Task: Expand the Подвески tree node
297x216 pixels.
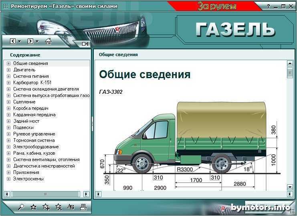Action: click(8, 127)
